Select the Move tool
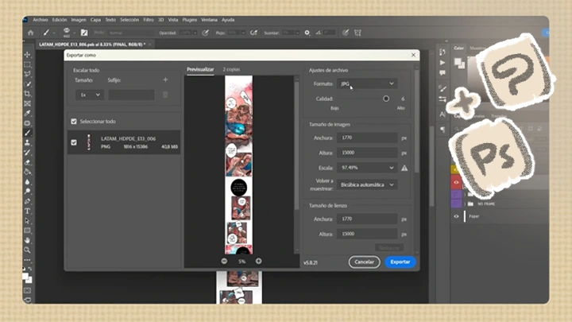Image resolution: width=572 pixels, height=322 pixels. point(27,54)
